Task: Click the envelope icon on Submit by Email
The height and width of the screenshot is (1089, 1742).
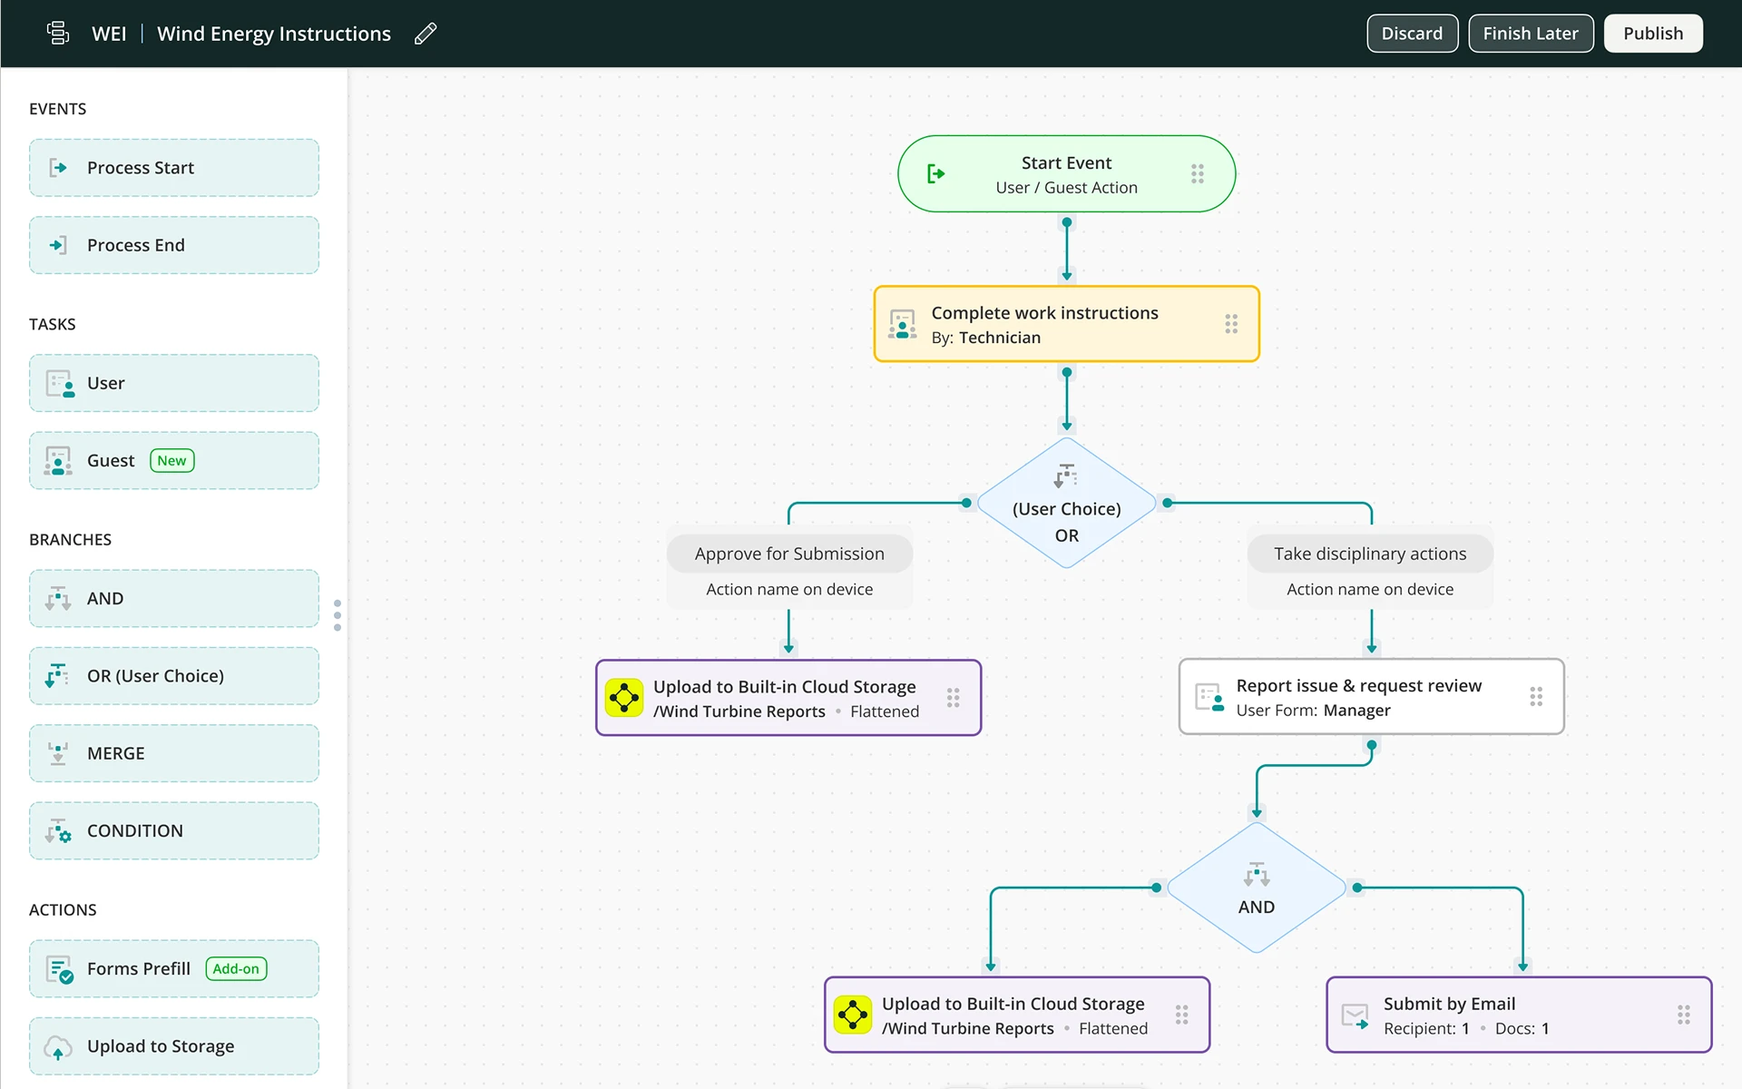Action: pyautogui.click(x=1355, y=1015)
